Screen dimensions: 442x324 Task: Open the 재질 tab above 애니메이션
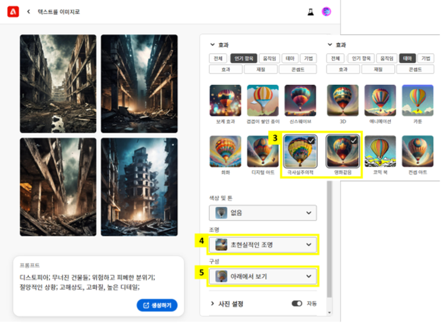378,69
